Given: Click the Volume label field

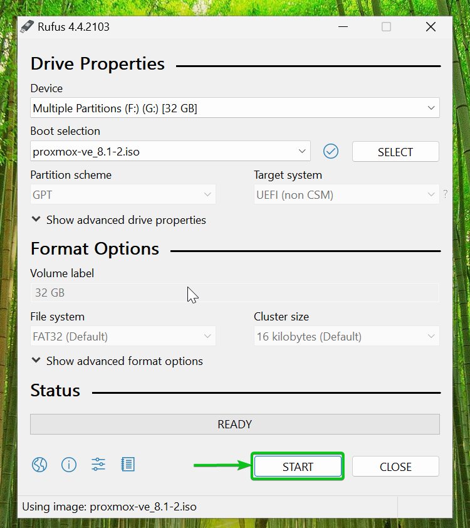Looking at the screenshot, I should [x=235, y=292].
